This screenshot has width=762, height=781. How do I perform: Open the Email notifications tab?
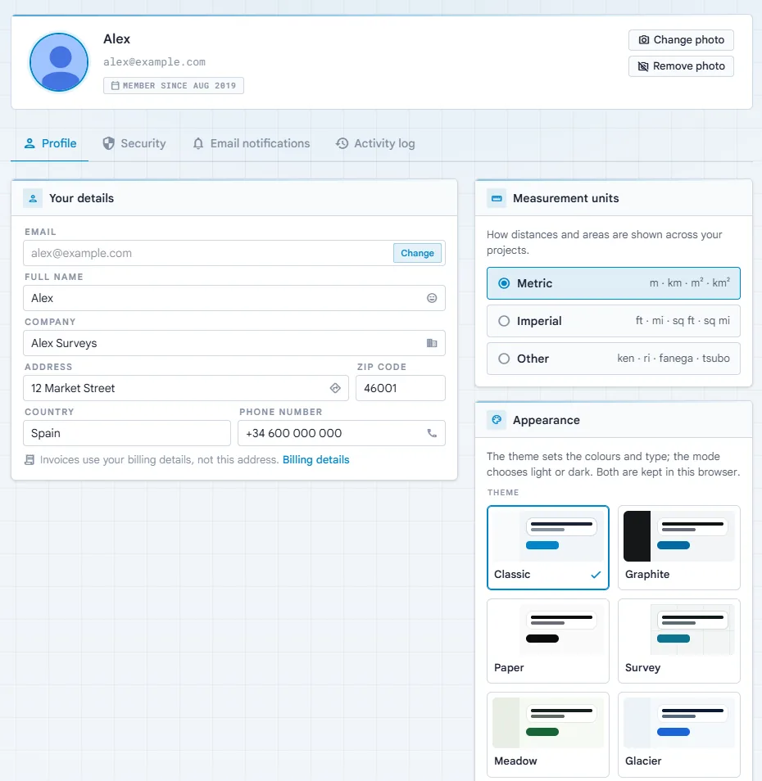click(252, 143)
